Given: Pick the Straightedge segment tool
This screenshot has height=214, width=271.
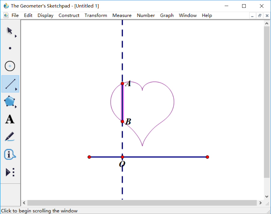Looking at the screenshot, I should click(x=10, y=84).
